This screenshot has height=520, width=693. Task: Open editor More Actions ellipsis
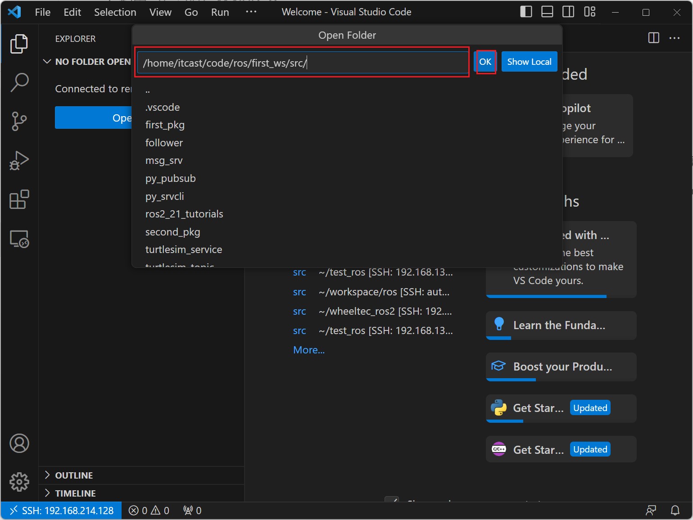point(675,38)
